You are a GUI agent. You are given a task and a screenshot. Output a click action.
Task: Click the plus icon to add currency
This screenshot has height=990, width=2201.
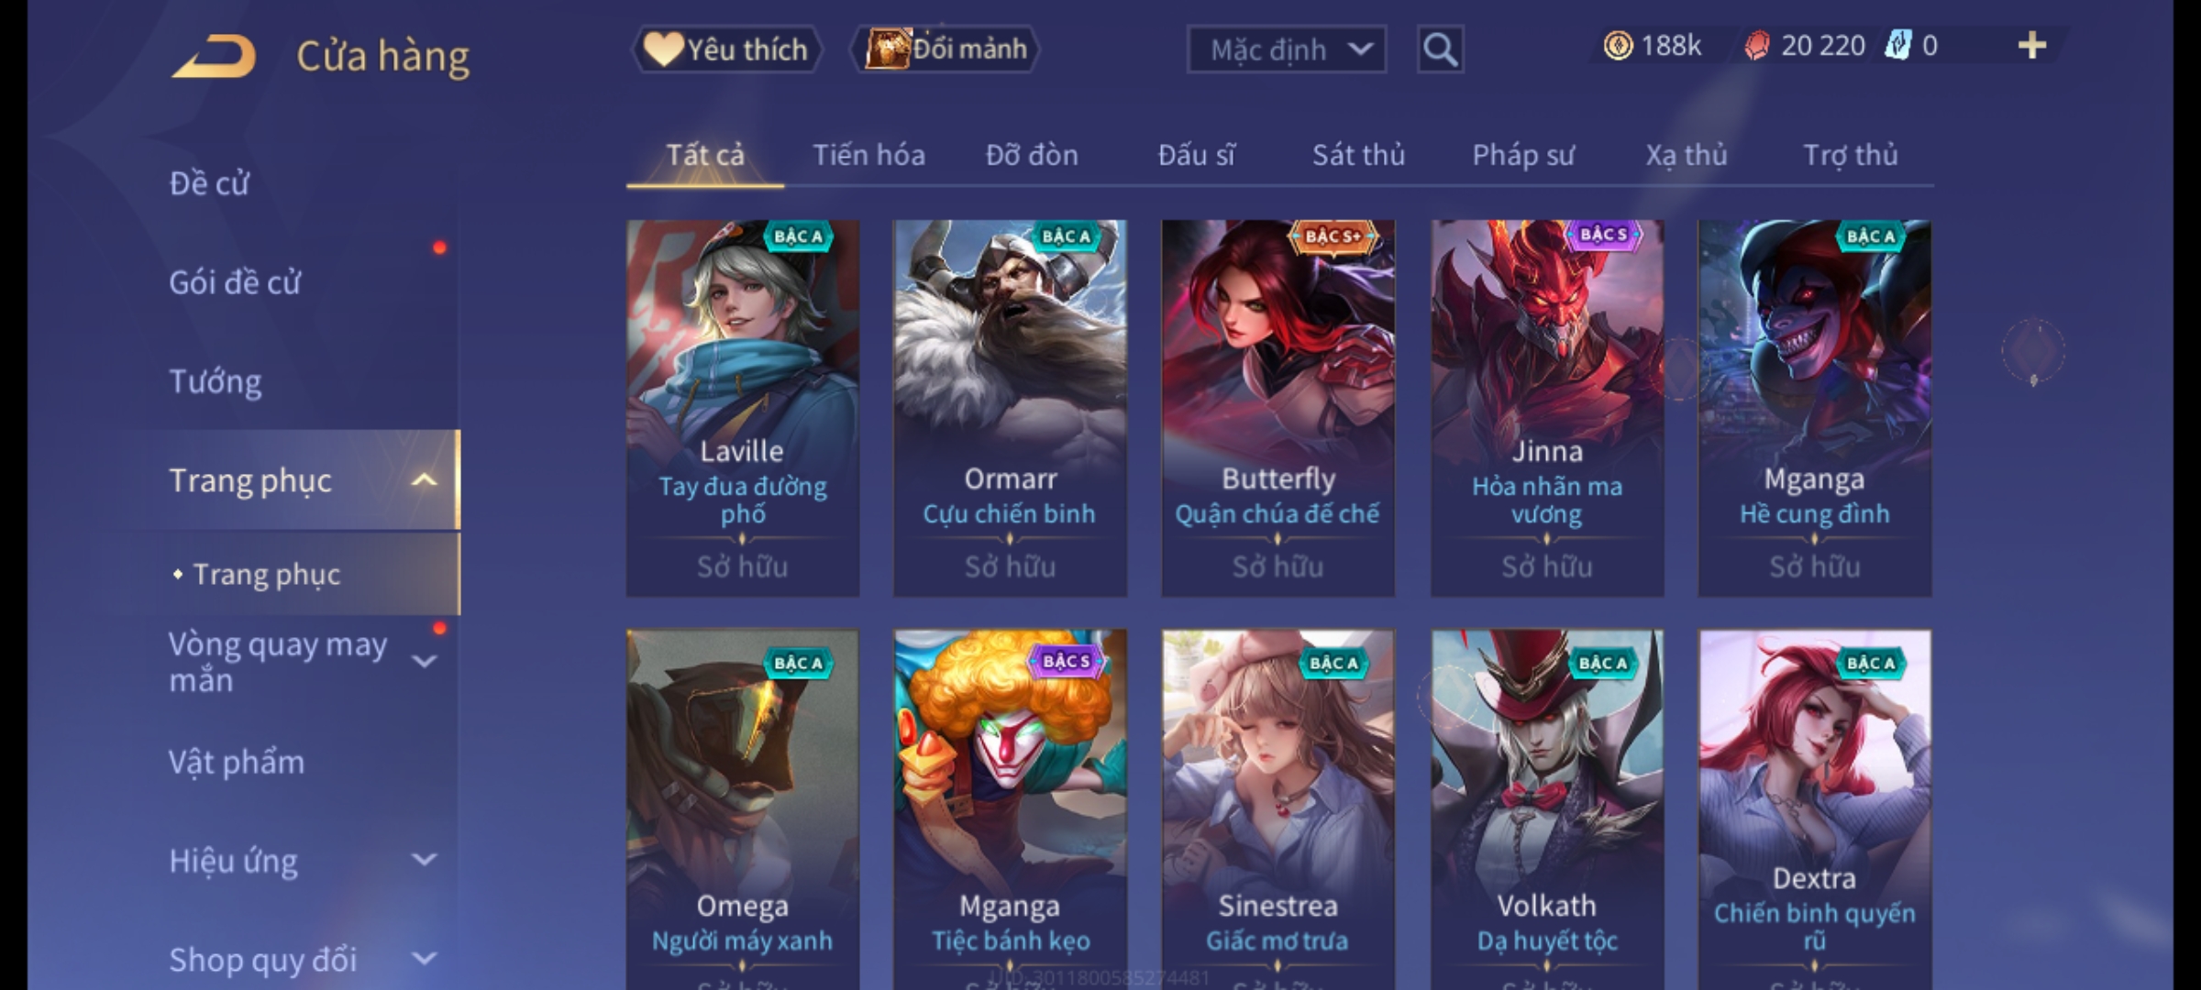tap(2032, 46)
